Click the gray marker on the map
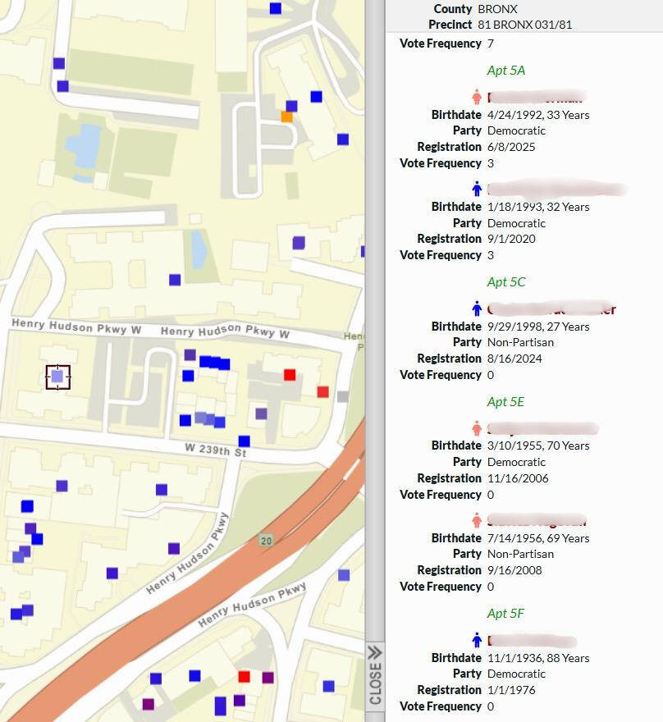Viewport: 663px width, 722px height. pyautogui.click(x=343, y=396)
